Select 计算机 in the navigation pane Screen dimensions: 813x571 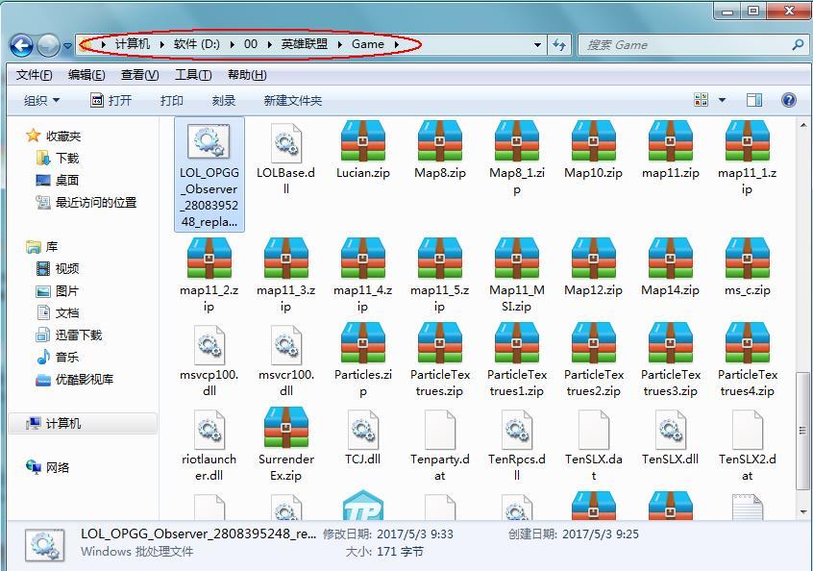tap(83, 423)
